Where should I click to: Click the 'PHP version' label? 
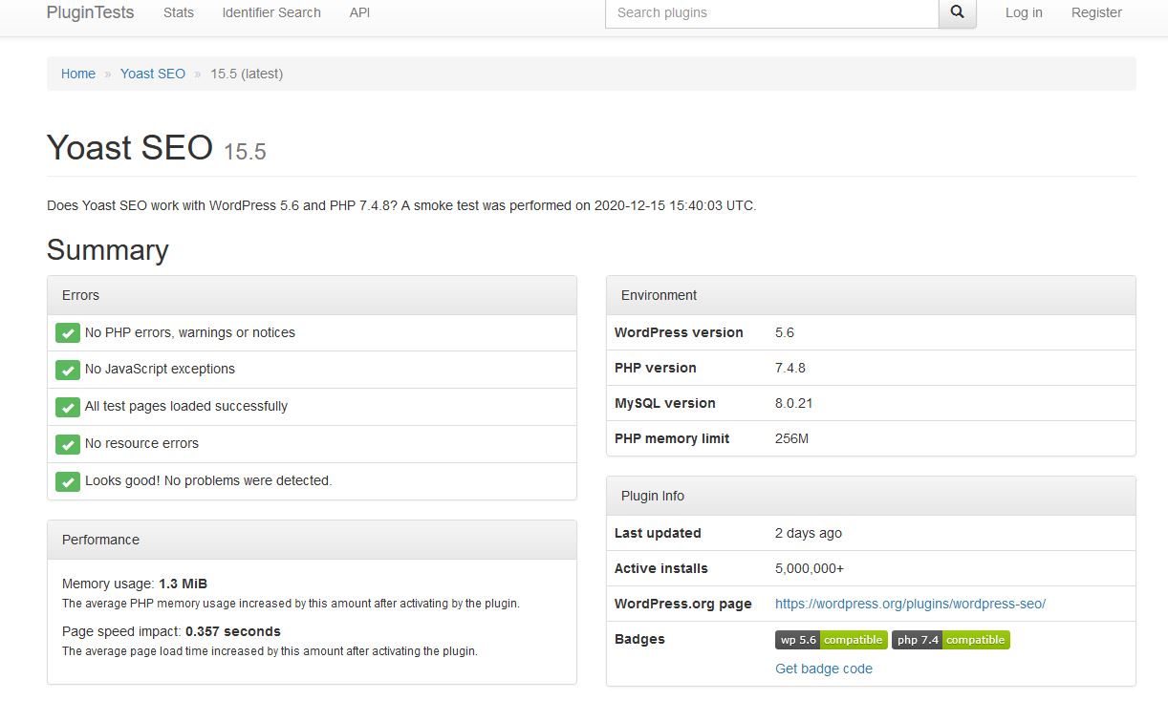656,368
